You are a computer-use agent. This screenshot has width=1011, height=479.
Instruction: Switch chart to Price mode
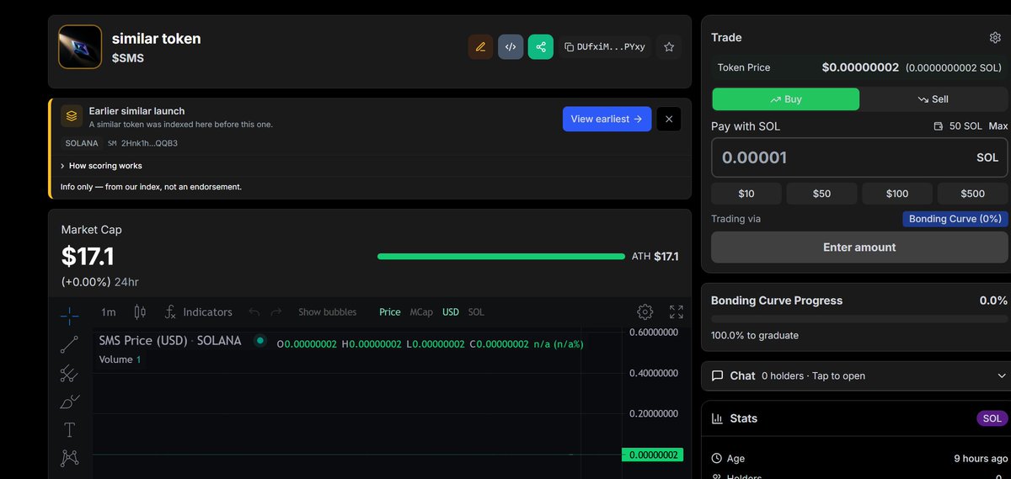click(390, 312)
